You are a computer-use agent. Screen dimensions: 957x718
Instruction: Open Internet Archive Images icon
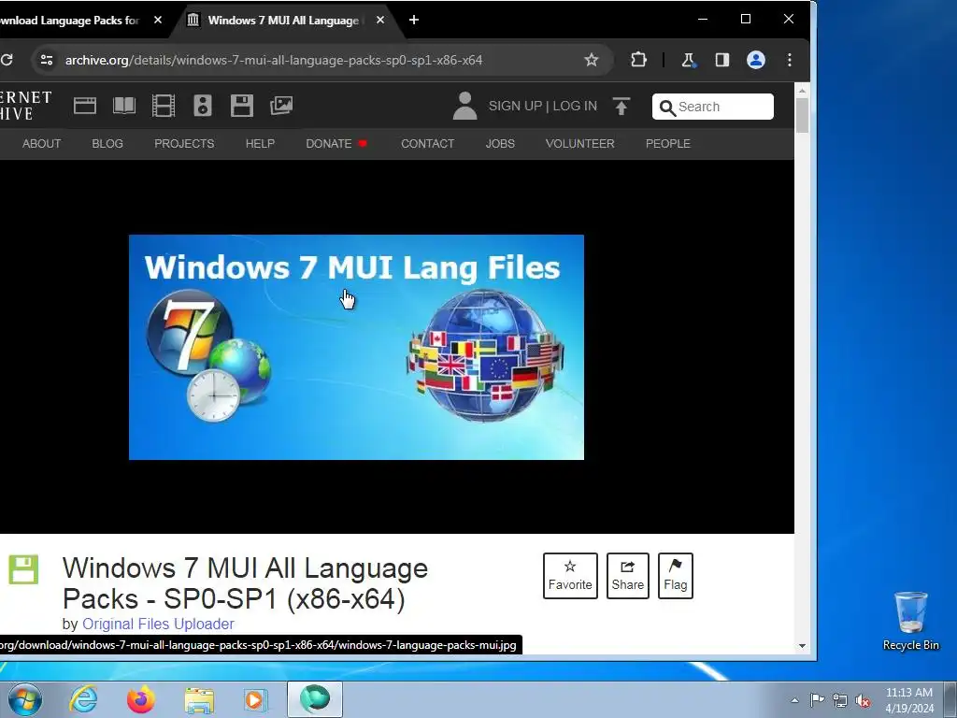(x=281, y=106)
